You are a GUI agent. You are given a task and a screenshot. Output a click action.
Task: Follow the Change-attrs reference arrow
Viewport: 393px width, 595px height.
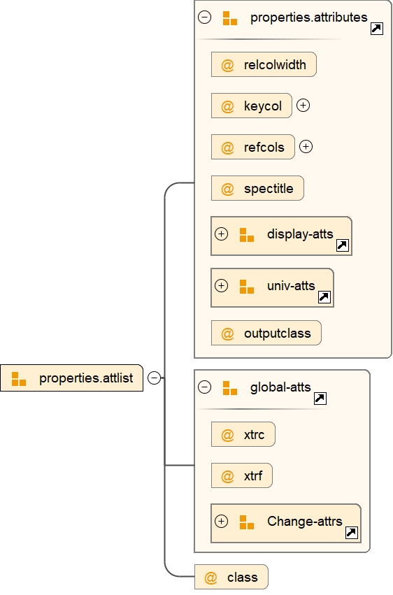click(352, 533)
